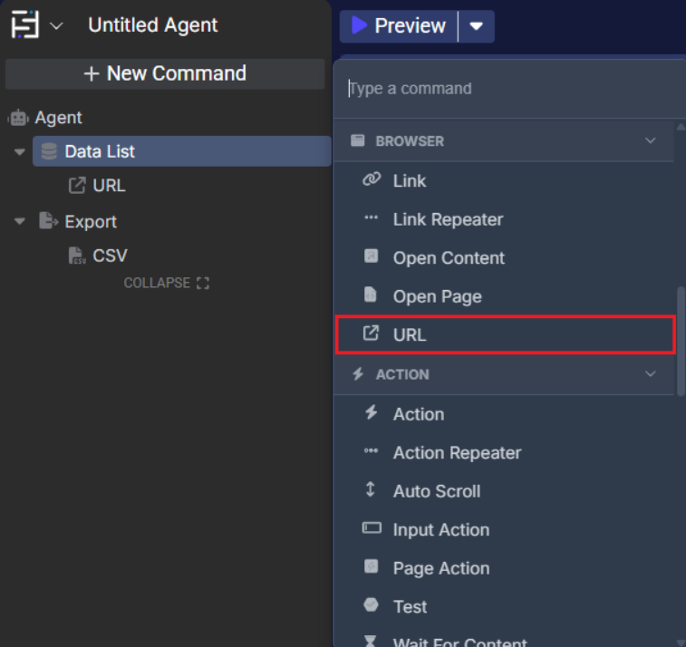The width and height of the screenshot is (686, 647).
Task: Select URL item under Data List
Action: pos(108,186)
